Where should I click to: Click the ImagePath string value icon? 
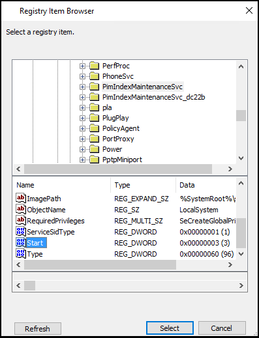click(21, 198)
